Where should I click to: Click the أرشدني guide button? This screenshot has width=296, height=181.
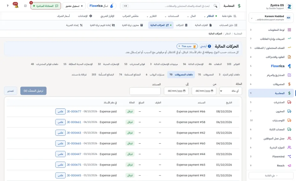click(x=206, y=46)
